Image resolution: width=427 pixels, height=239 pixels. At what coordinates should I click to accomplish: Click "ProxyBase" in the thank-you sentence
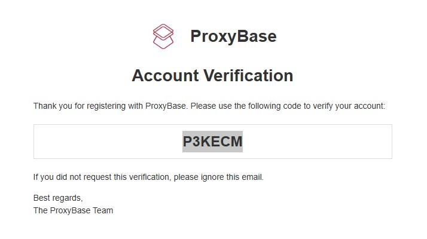pyautogui.click(x=163, y=106)
